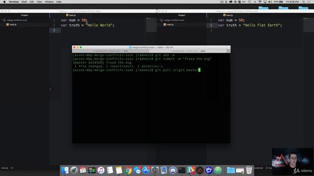Click '[master dd245b8] fixed the bug' output line

tap(102, 63)
